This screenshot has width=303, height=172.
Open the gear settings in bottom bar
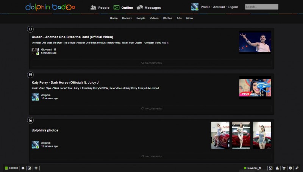click(23, 168)
